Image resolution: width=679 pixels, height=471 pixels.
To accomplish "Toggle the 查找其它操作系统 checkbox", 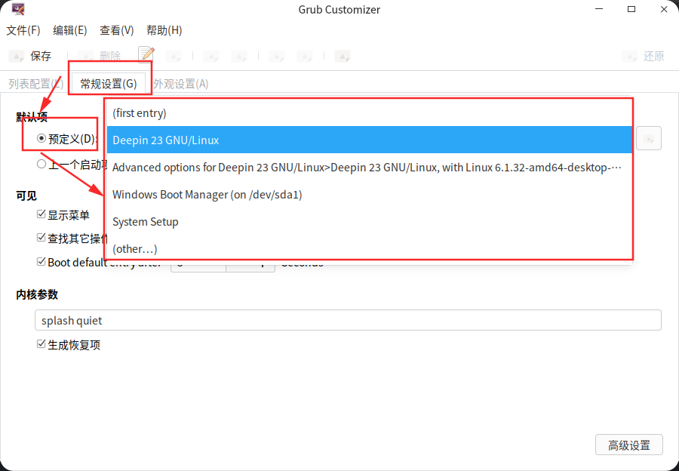I will [41, 238].
